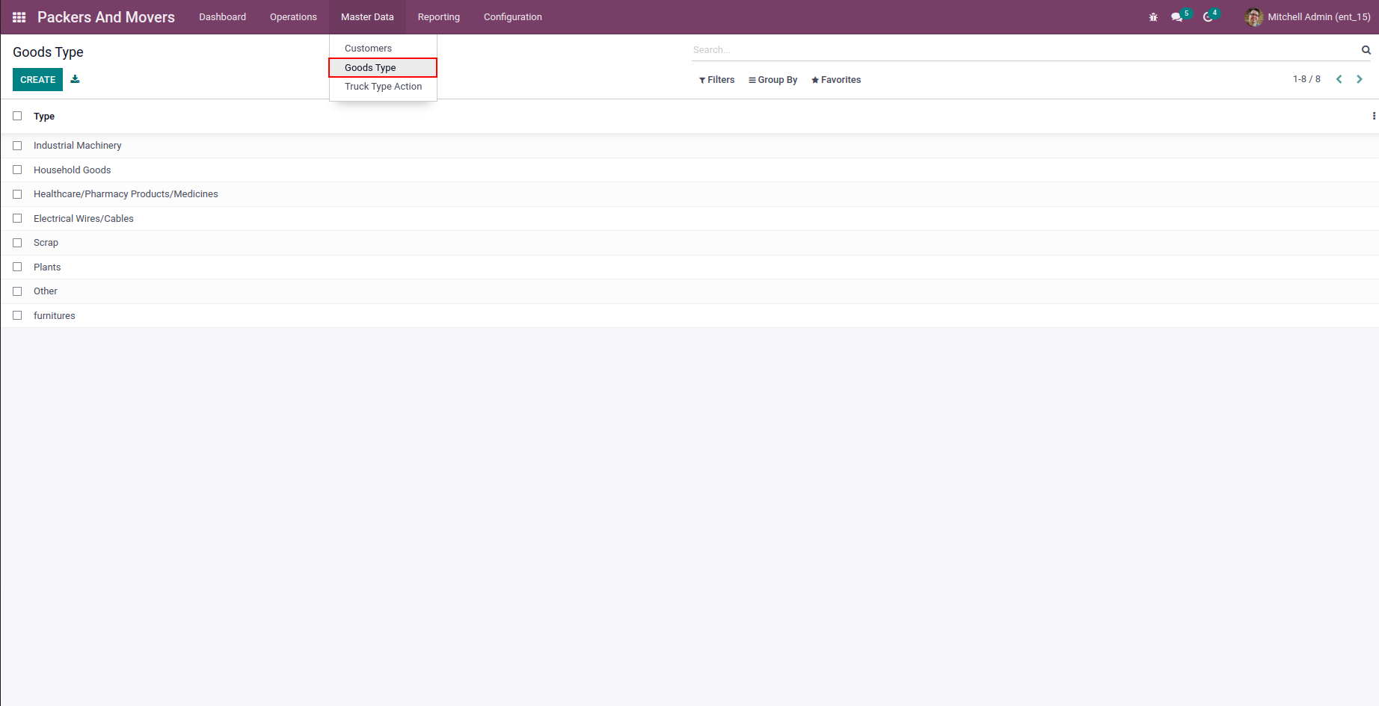This screenshot has height=706, width=1379.
Task: Toggle the select-all checkbox in header
Action: click(17, 116)
